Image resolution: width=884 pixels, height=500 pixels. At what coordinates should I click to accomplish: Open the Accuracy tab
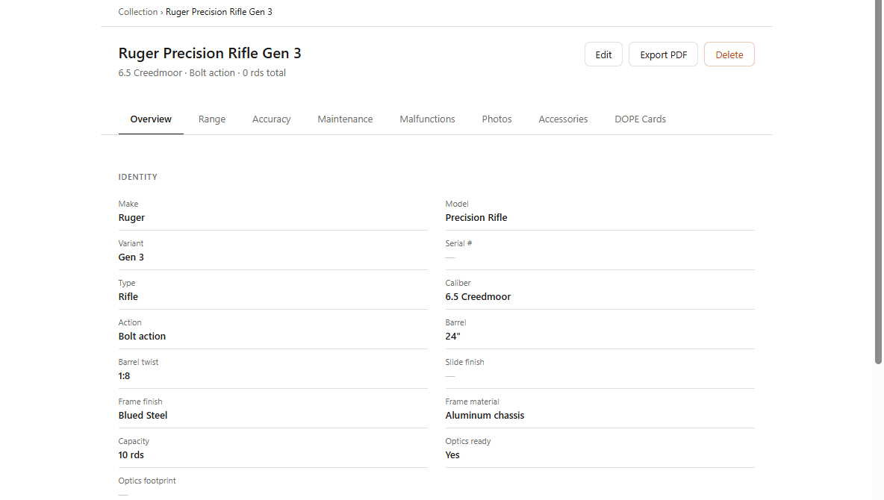coord(271,119)
